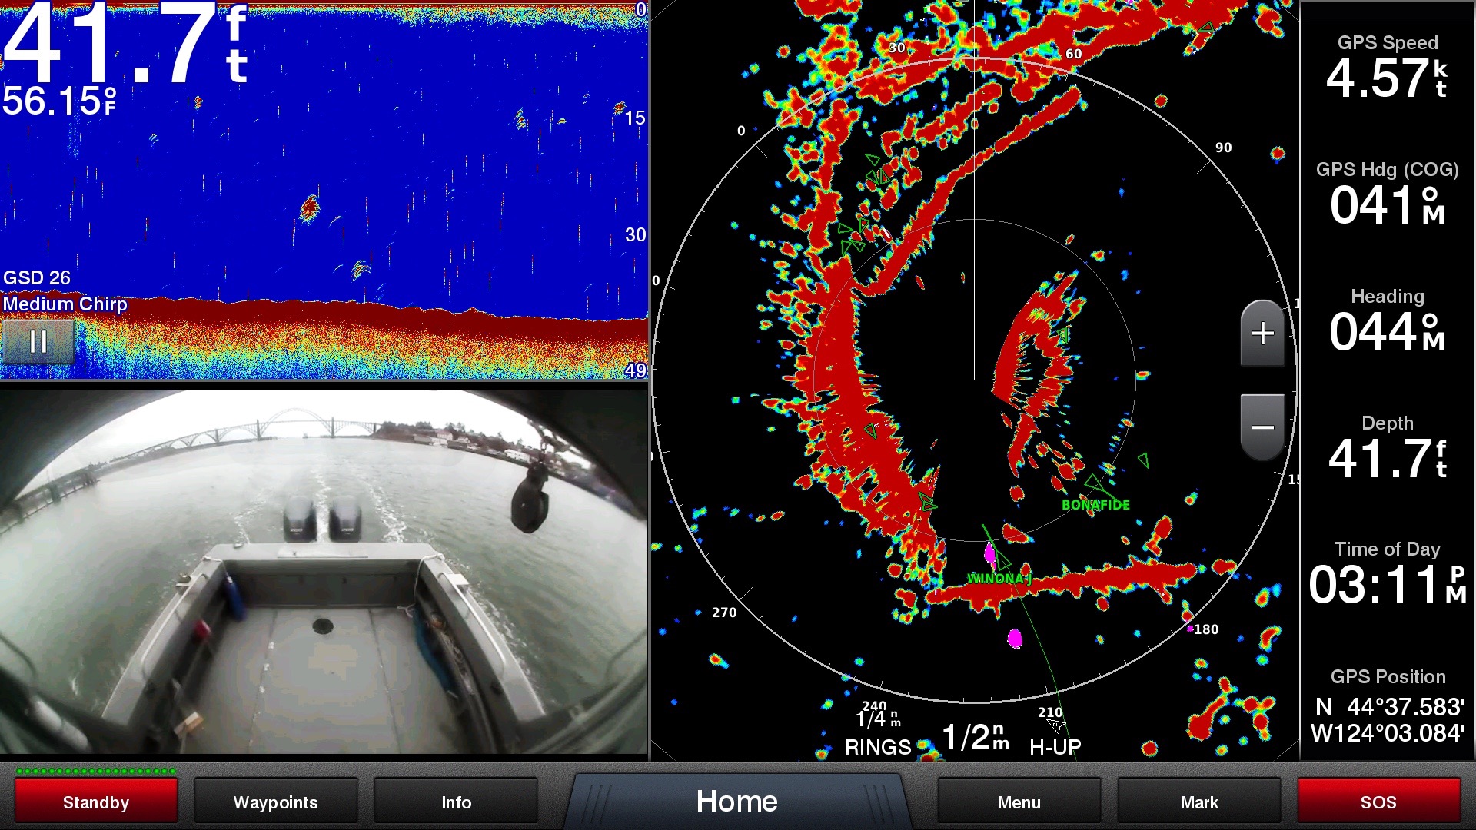Tap the 1/2 nm radar range label
Image resolution: width=1476 pixels, height=830 pixels.
[x=975, y=738]
